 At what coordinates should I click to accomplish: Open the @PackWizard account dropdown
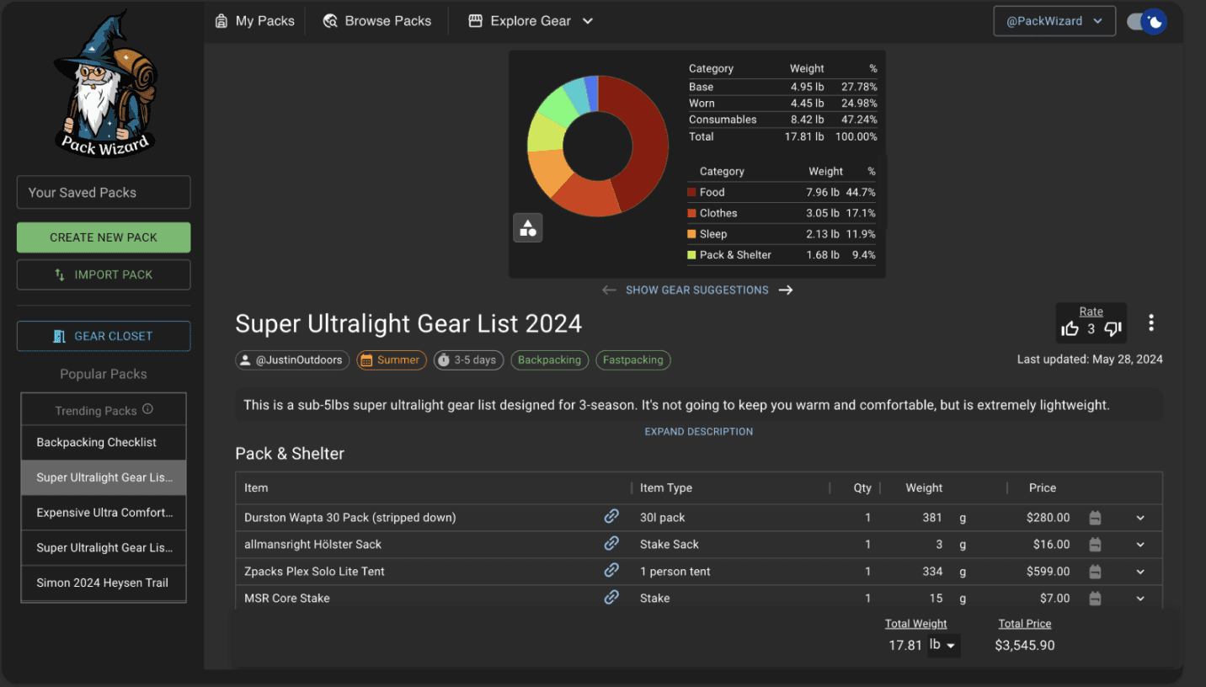(1054, 21)
